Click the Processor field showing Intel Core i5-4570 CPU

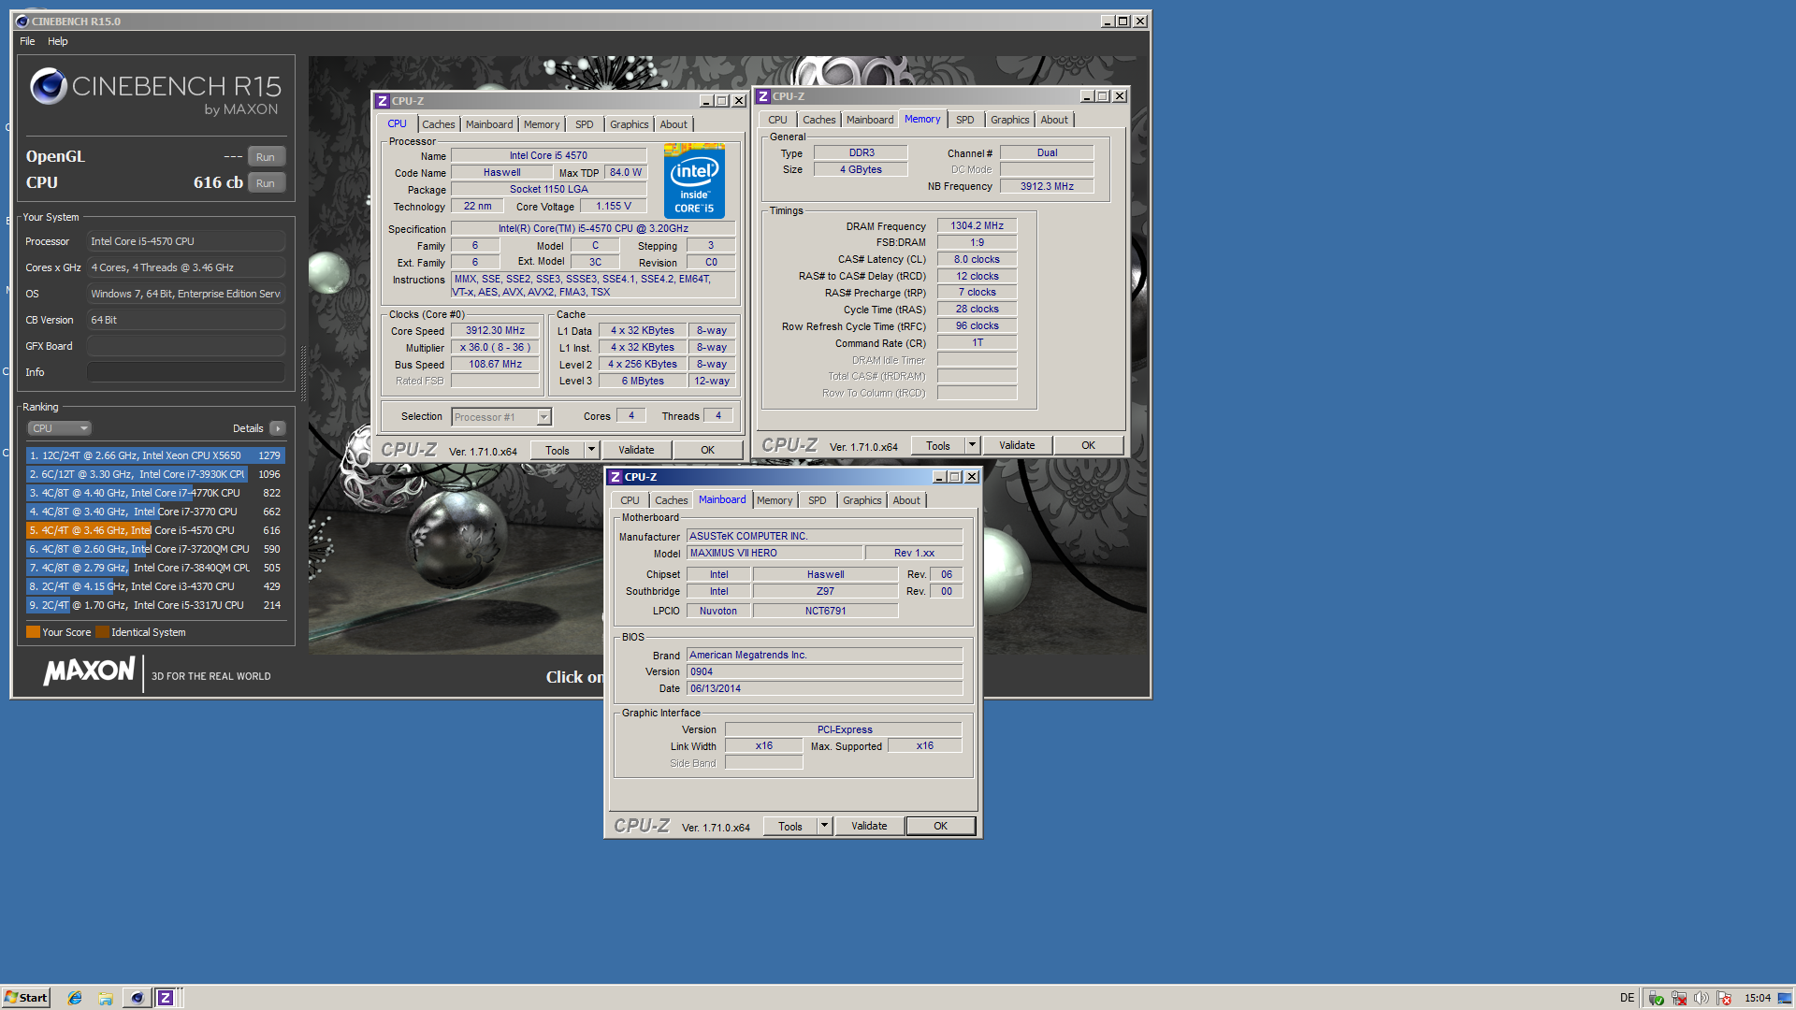click(186, 241)
